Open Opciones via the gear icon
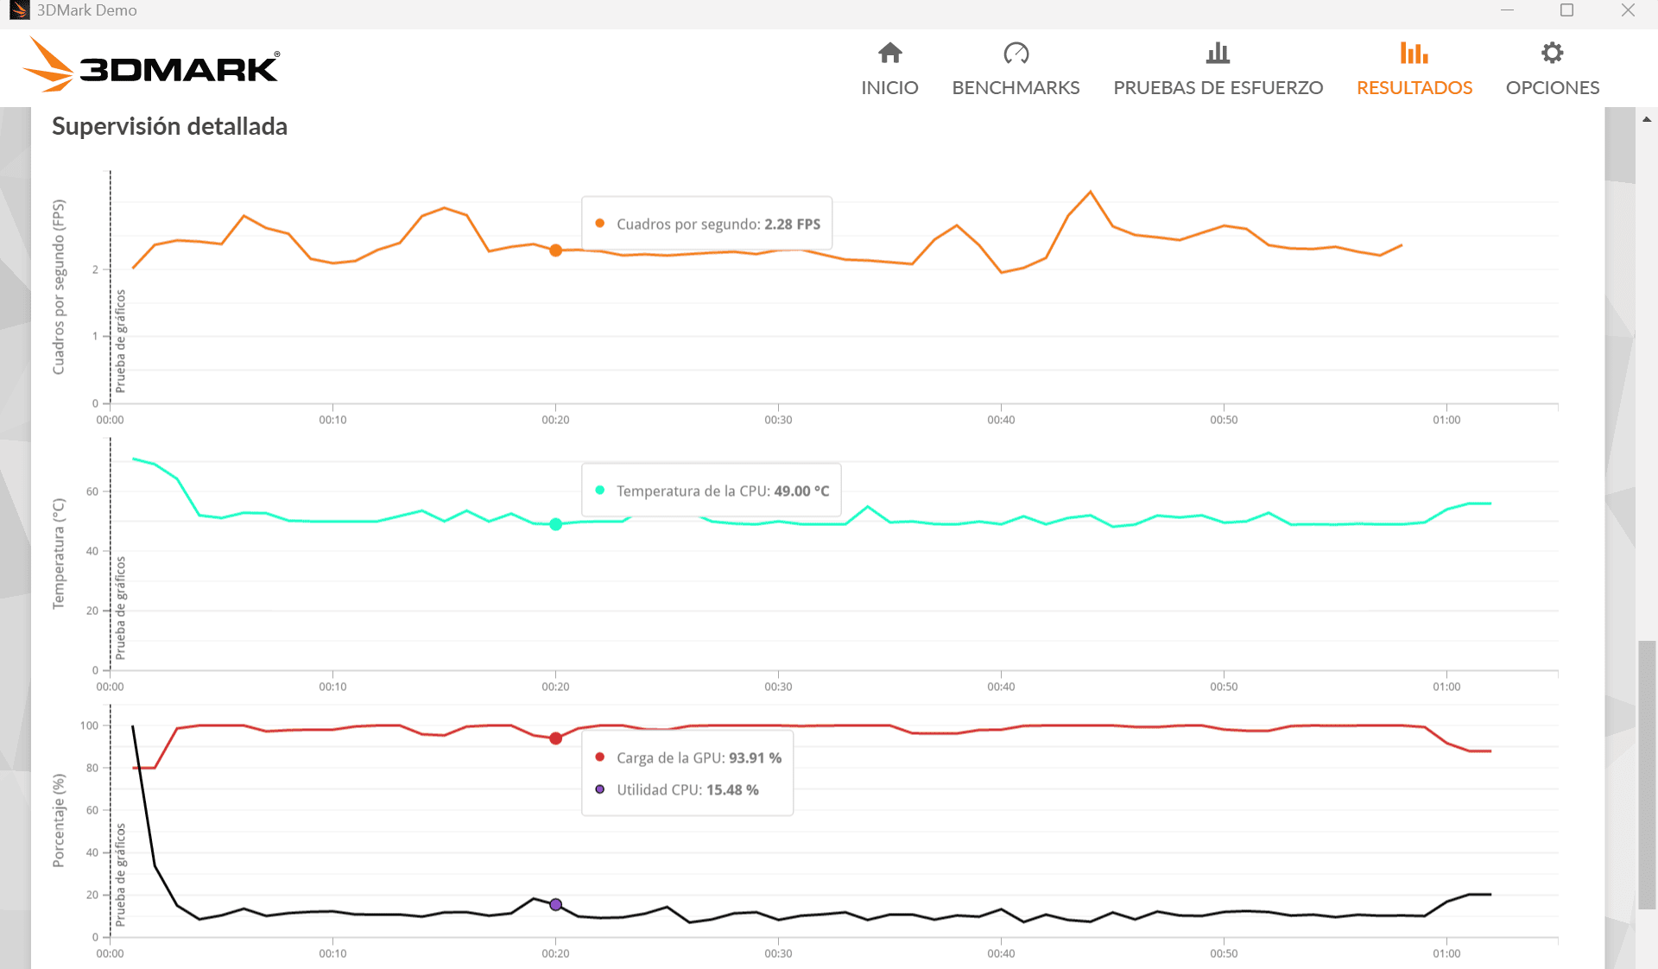This screenshot has width=1658, height=969. (x=1552, y=54)
